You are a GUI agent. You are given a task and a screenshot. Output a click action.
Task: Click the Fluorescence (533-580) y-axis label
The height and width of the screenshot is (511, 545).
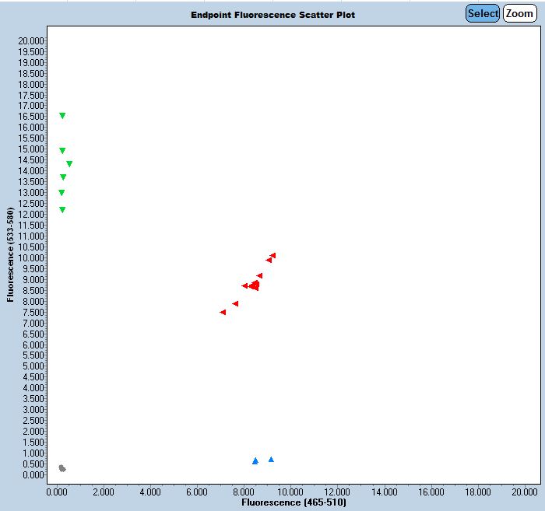pyautogui.click(x=10, y=254)
